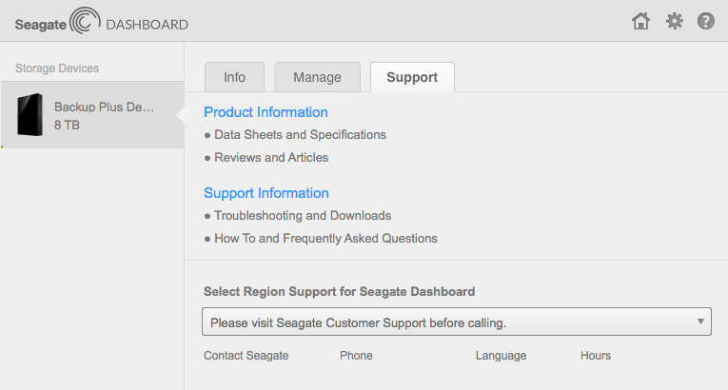Open the Settings gear icon
This screenshot has height=390, width=728.
pyautogui.click(x=674, y=21)
